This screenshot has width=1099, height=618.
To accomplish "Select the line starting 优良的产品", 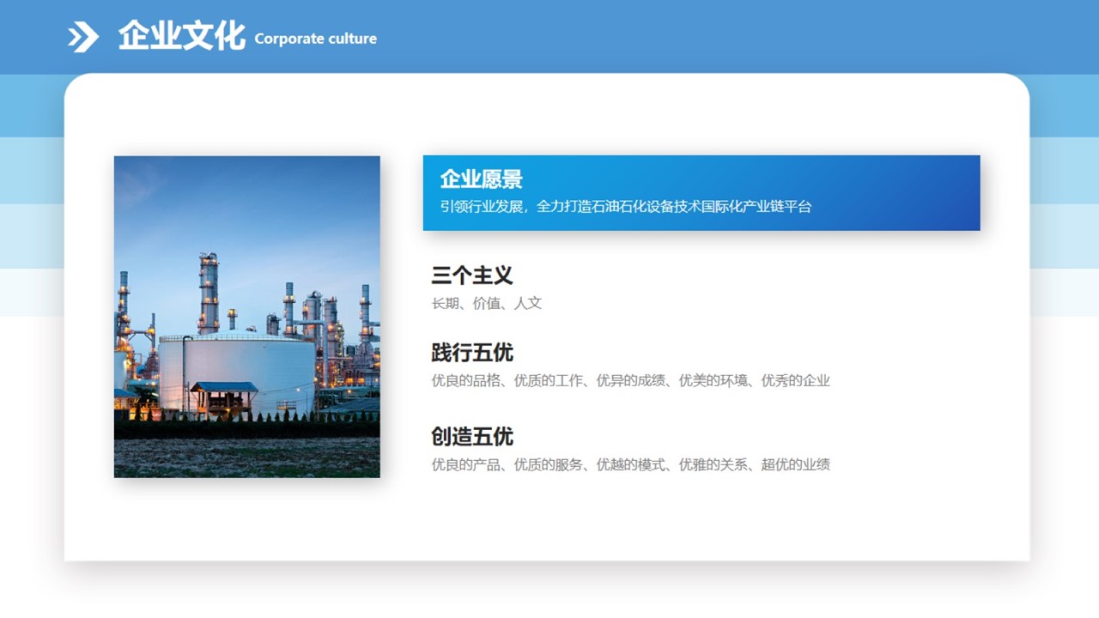I will [x=631, y=464].
